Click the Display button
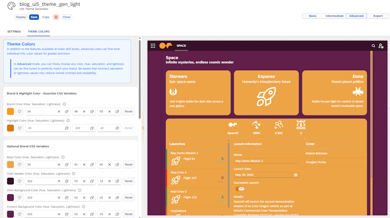The image size is (390, 218). [21, 17]
